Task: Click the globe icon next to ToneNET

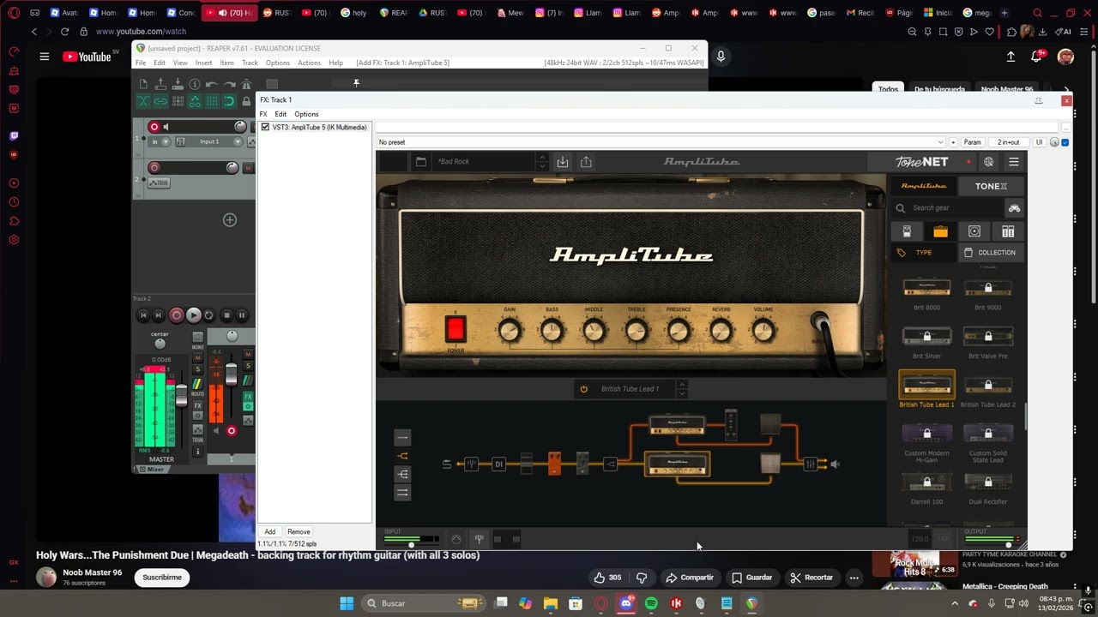Action: (989, 162)
